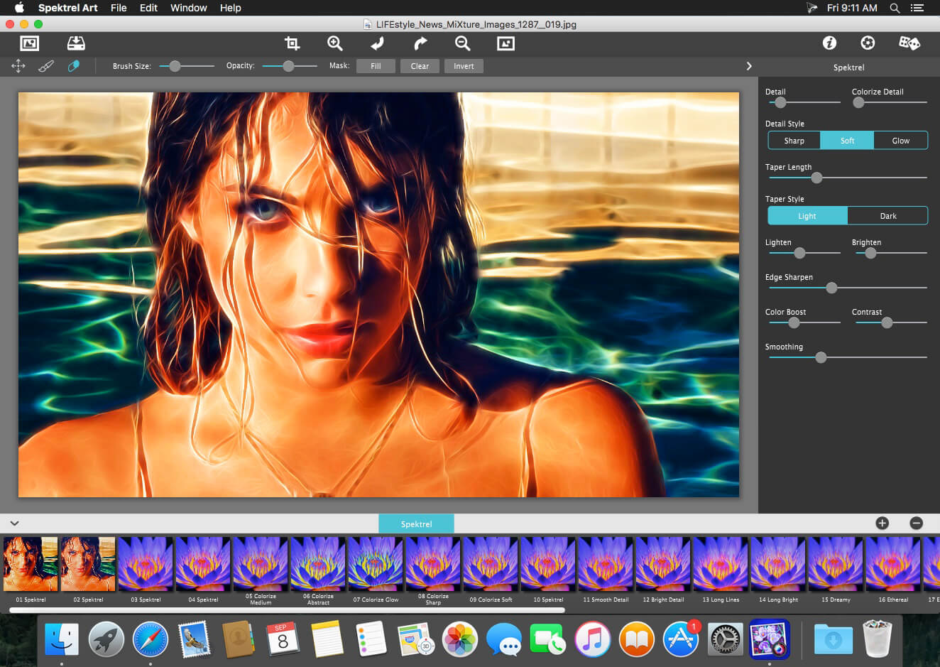Click the Invert mask button
Viewport: 940px width, 667px height.
tap(464, 66)
